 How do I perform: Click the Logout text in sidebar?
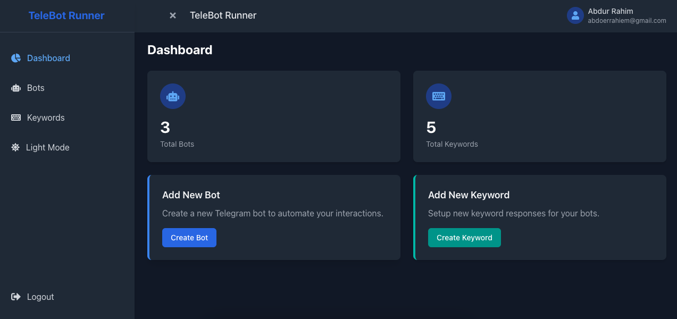coord(40,297)
